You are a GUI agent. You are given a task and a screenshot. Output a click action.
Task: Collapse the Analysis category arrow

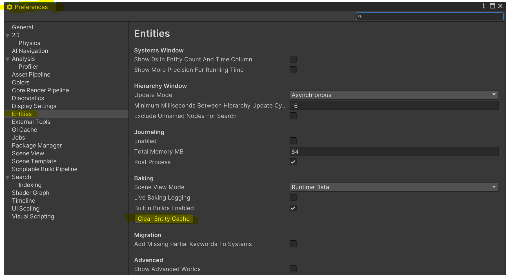point(8,59)
